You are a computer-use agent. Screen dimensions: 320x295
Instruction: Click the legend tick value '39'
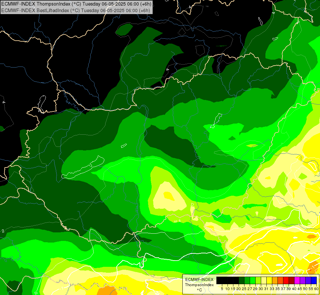(x=289, y=289)
